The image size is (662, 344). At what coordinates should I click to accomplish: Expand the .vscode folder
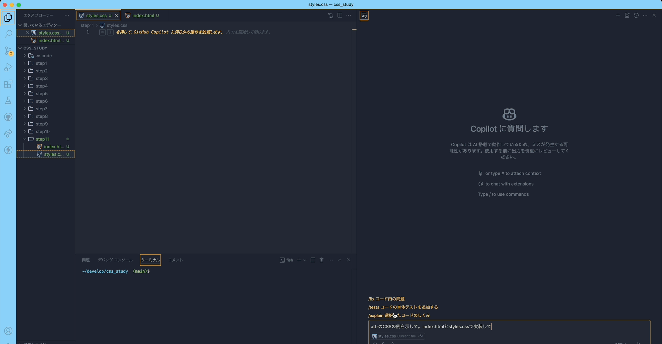(24, 56)
